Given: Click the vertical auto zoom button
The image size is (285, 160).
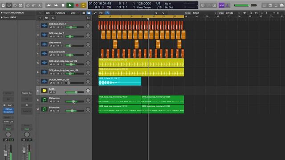Looking at the screenshot, I should click(251, 13).
